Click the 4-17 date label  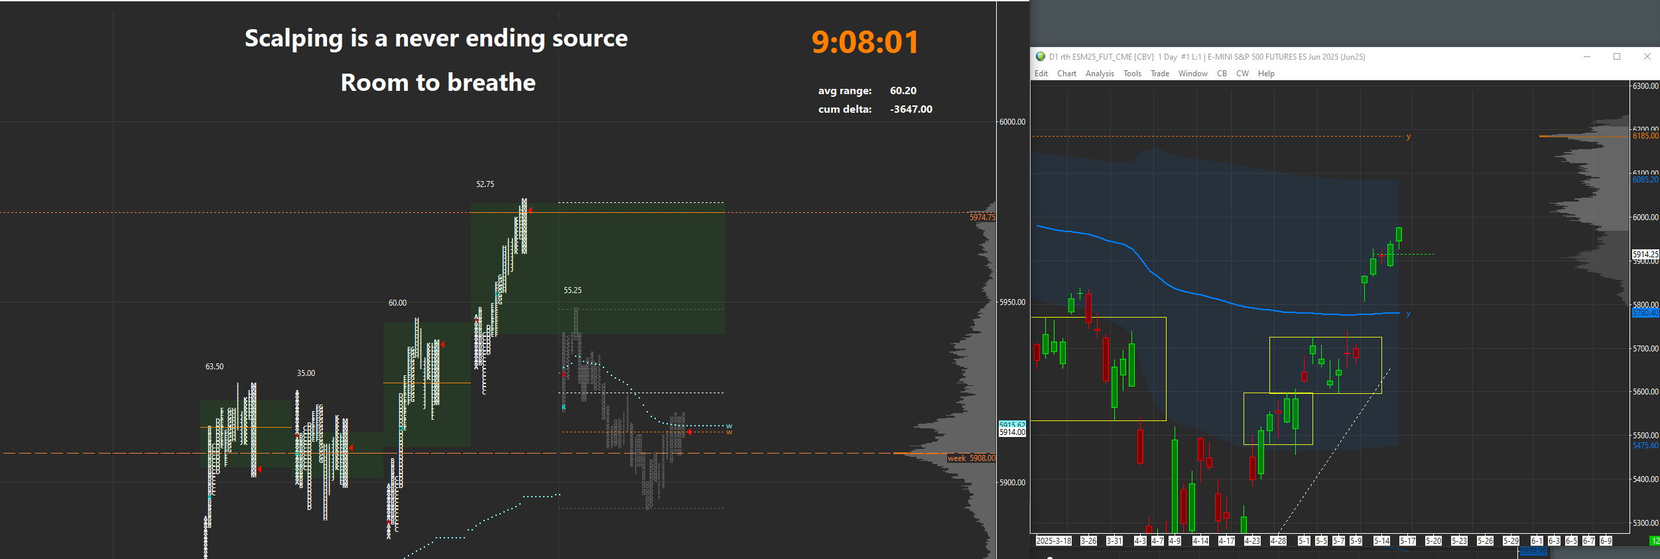click(1227, 541)
